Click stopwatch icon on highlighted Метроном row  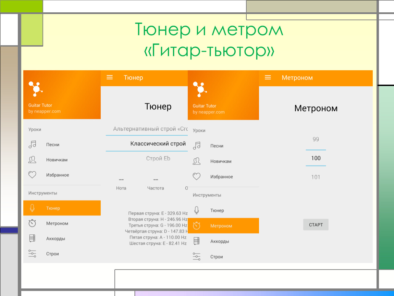(x=197, y=226)
